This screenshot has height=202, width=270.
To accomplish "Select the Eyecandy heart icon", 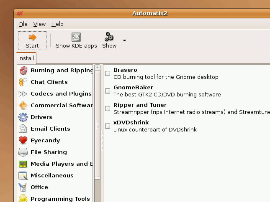I will (x=23, y=141).
